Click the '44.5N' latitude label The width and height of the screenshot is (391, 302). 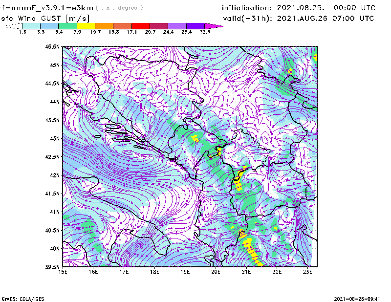coord(52,83)
